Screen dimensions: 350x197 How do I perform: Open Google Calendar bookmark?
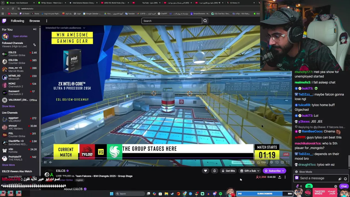point(92,14)
